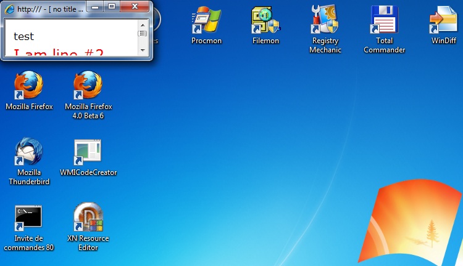Open the Procmon desktop shortcut
463x266 pixels.
206,22
